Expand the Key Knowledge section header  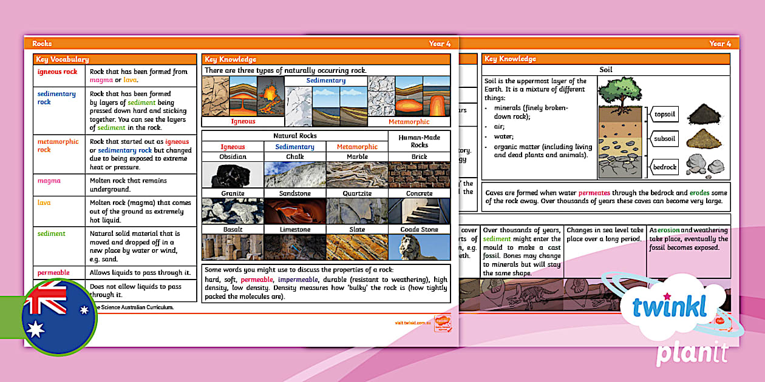230,59
